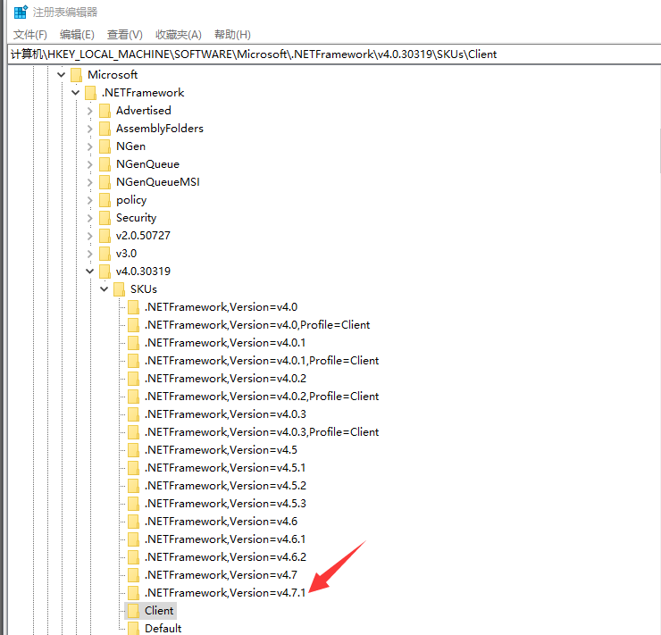Screen dimensions: 661x635
Task: Click the Security folder icon
Action: coord(105,218)
